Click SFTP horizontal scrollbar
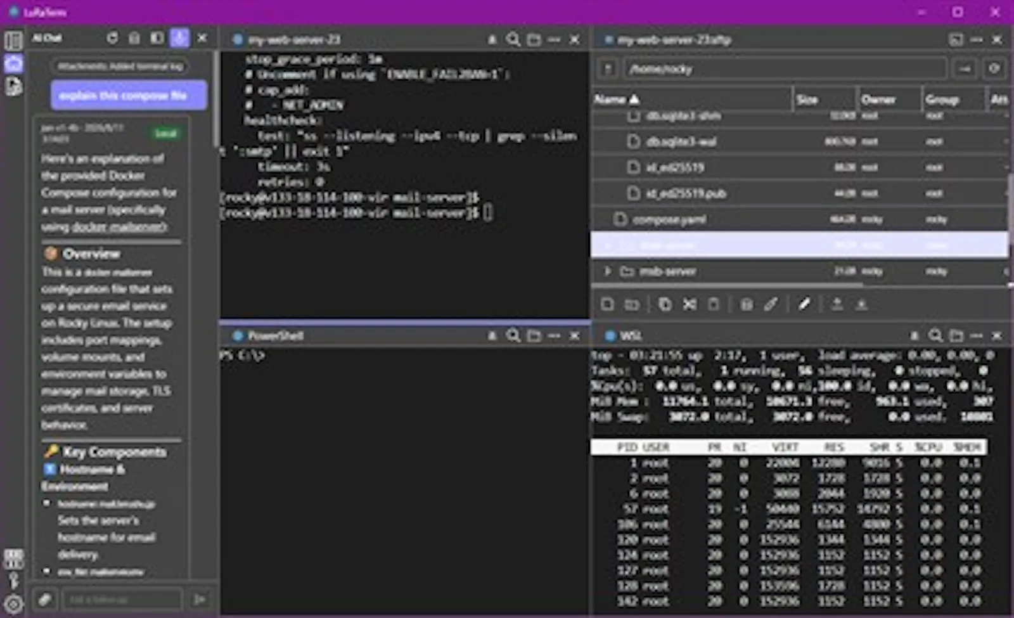This screenshot has width=1014, height=618. [727, 285]
